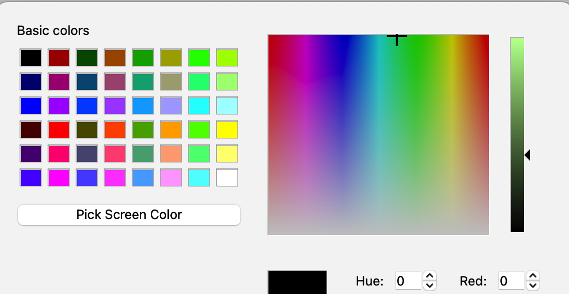
Task: Click inside the Hue input field
Action: coord(408,280)
